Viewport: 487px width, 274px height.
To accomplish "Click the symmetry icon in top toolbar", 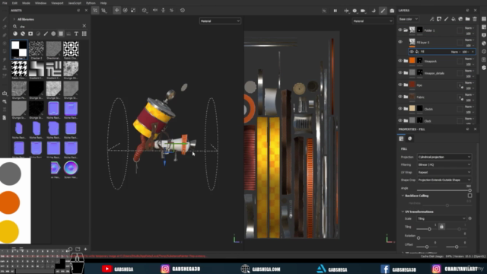I will point(155,10).
